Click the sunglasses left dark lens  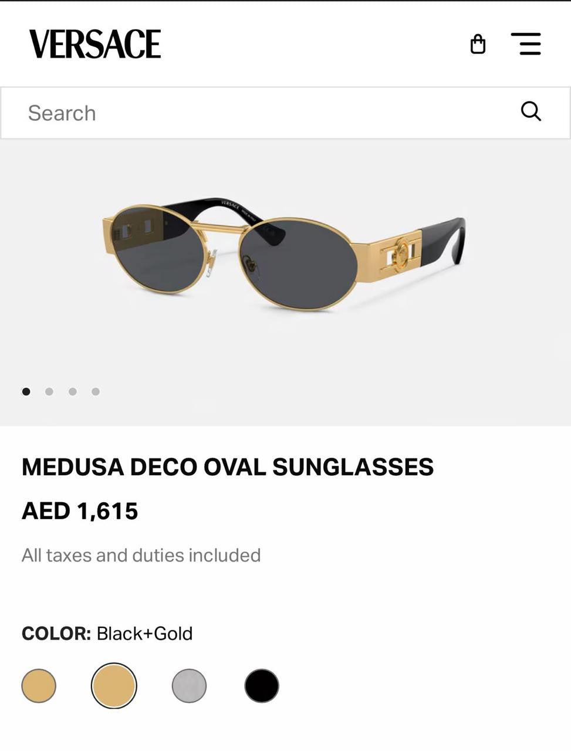[x=157, y=248]
